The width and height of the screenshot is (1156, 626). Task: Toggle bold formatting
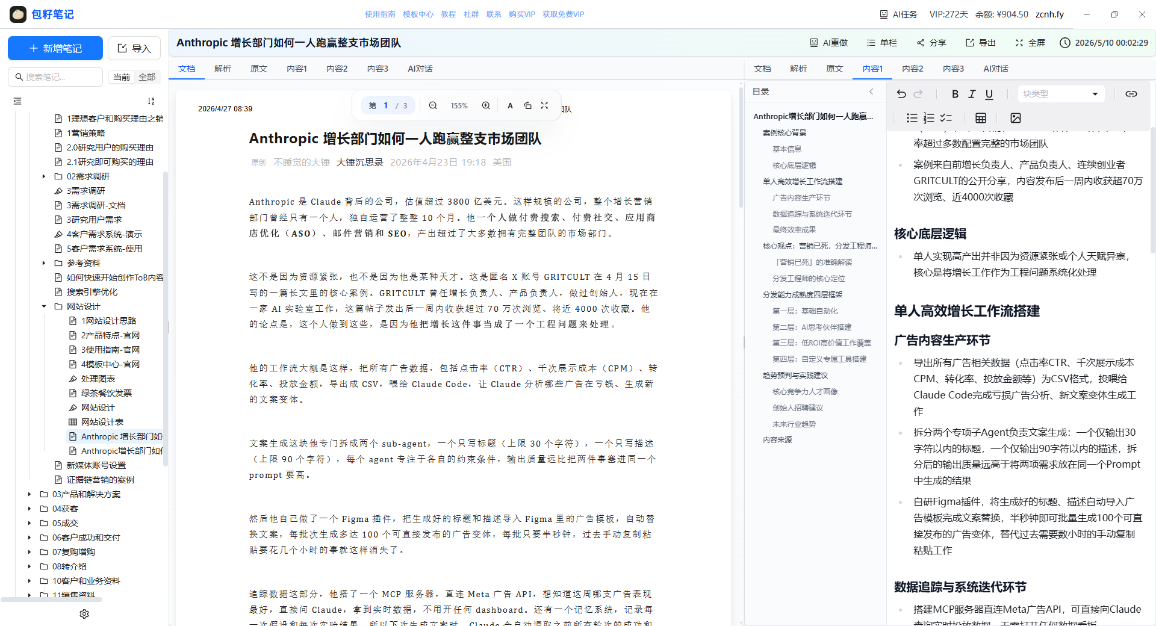click(x=955, y=94)
